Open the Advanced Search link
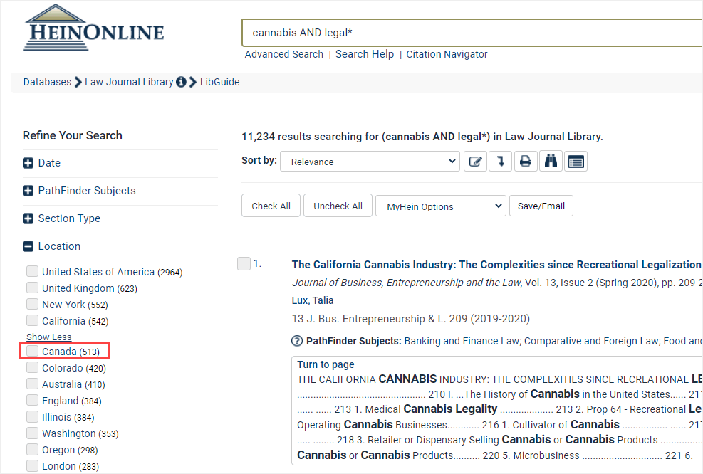 (x=283, y=54)
